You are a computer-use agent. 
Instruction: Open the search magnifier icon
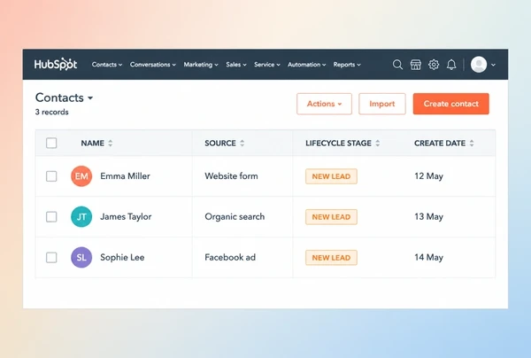coord(397,65)
